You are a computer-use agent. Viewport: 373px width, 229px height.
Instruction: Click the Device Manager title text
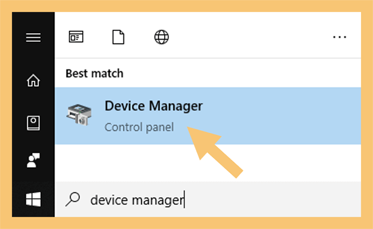(x=154, y=106)
